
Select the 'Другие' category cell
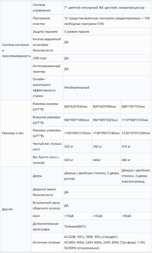pyautogui.click(x=16, y=209)
